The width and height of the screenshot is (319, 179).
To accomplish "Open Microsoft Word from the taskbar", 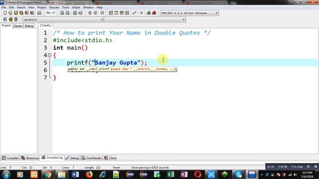I will click(75, 175).
